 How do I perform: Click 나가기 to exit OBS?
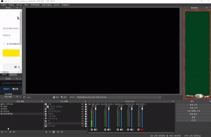[x=193, y=121]
